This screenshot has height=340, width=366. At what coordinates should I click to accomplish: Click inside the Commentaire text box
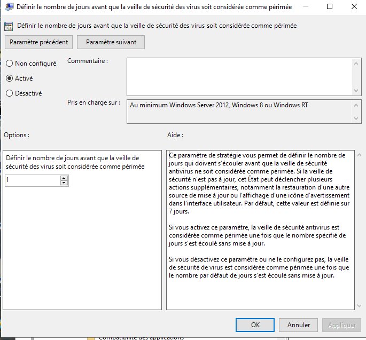coord(238,76)
